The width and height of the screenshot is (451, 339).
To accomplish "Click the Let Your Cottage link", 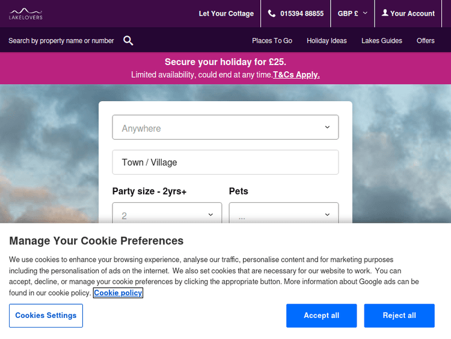I will [226, 13].
